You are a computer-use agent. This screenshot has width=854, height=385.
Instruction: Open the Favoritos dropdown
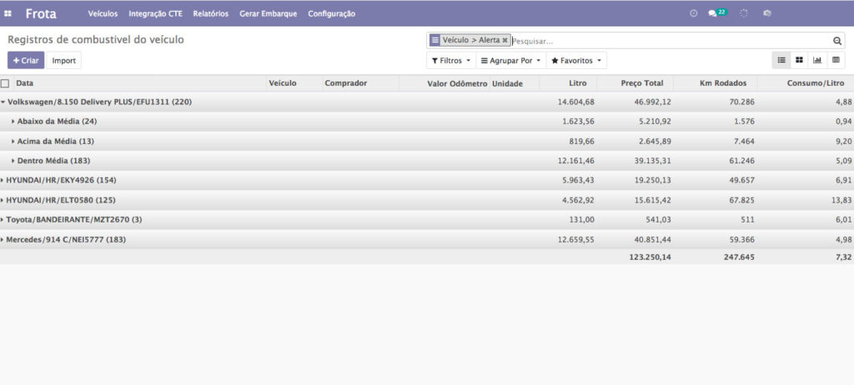pyautogui.click(x=576, y=61)
